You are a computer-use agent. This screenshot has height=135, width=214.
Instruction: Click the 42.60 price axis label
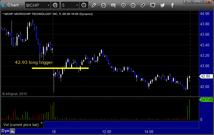[205, 87]
